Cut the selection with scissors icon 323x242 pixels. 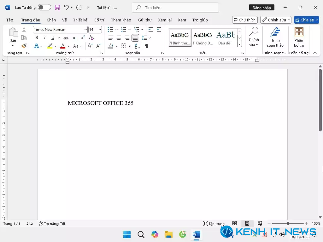coord(24,30)
